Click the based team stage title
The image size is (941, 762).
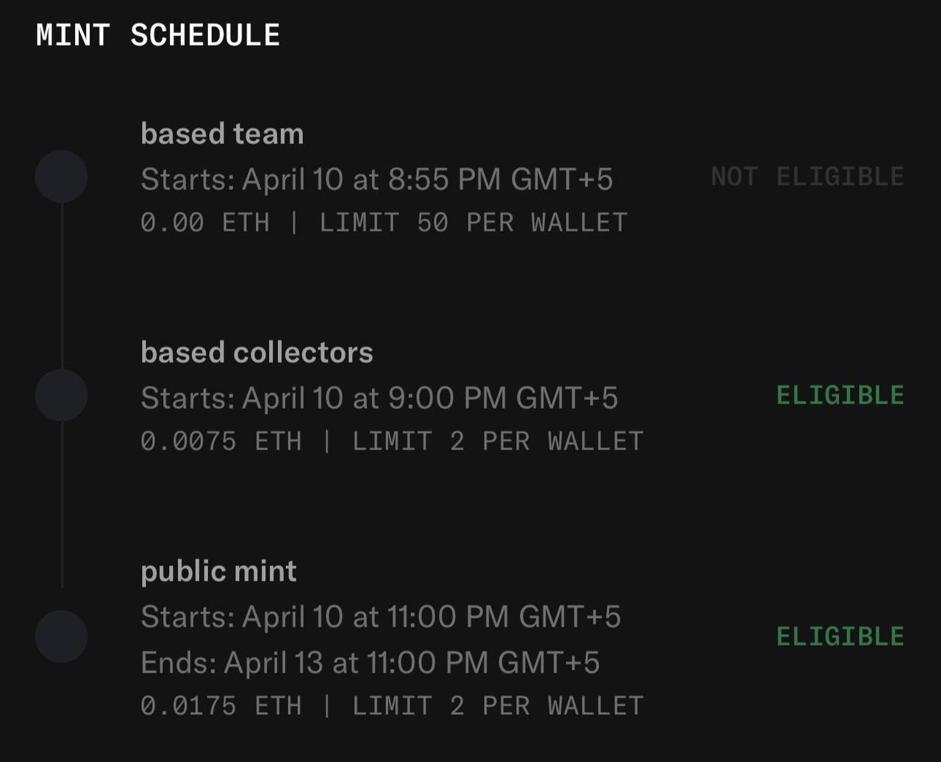(x=222, y=134)
